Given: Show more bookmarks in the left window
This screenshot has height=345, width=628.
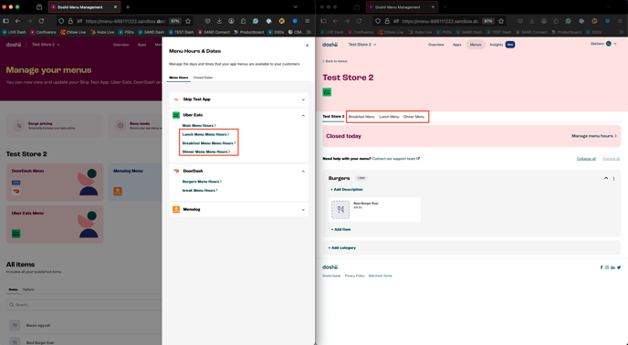Looking at the screenshot, I should tap(309, 32).
